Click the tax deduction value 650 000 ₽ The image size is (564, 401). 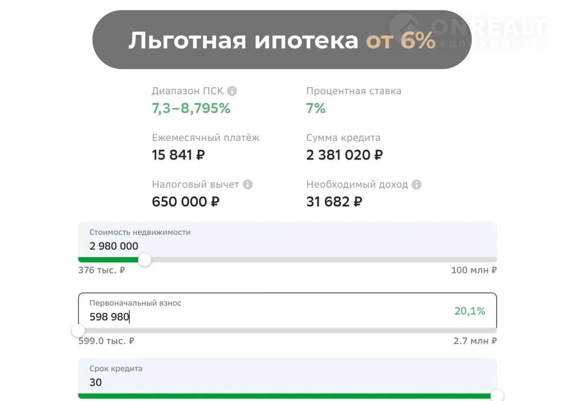[186, 202]
